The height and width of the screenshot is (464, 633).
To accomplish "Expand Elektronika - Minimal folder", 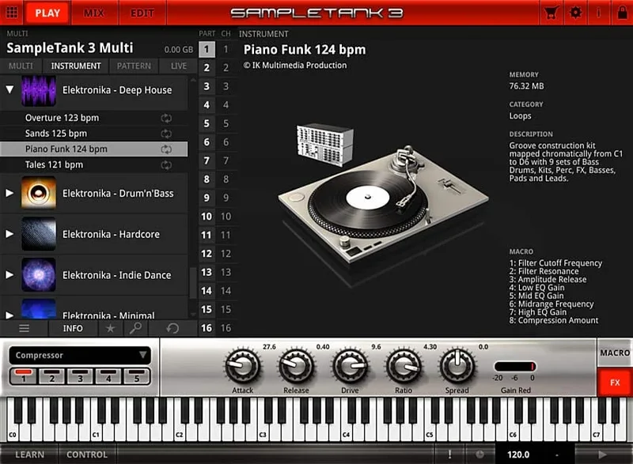I will 9,315.
